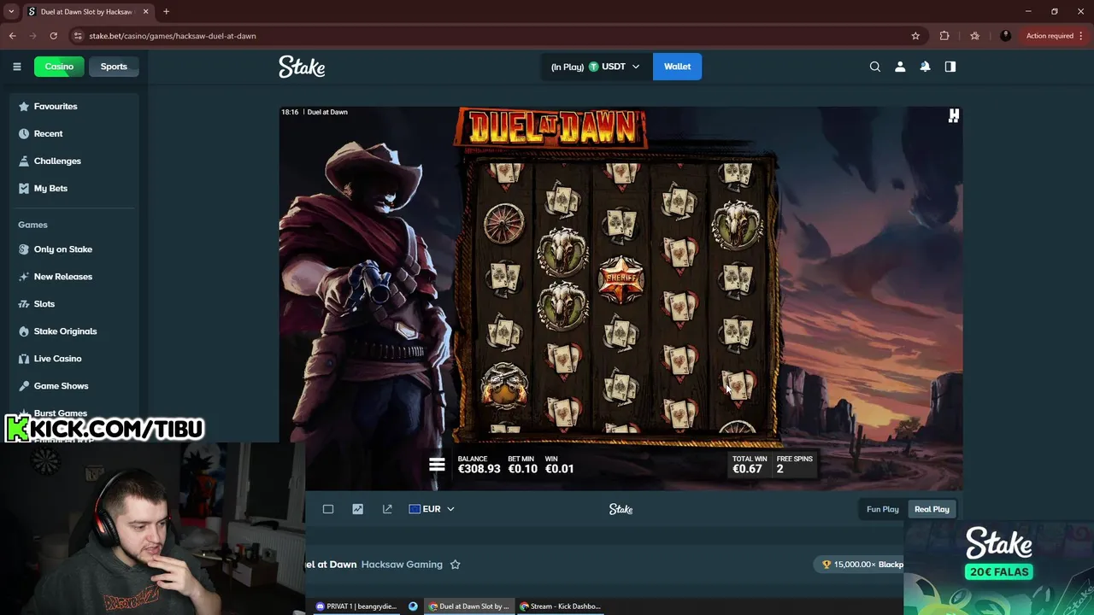
Task: Click the Challenges icon in sidebar
Action: (24, 161)
